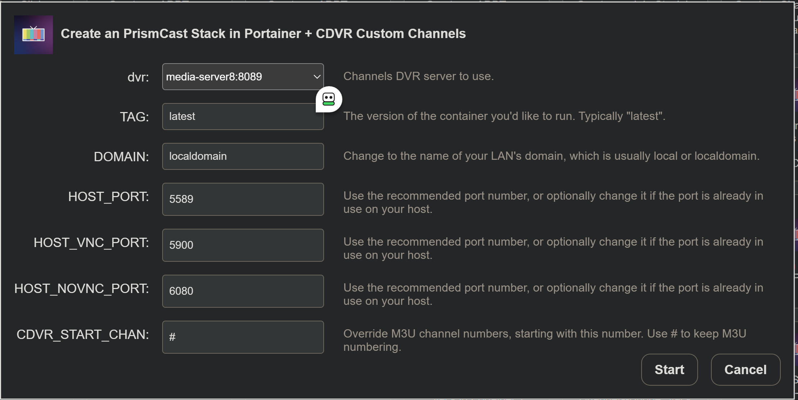Click the HOST_PORT field showing 5589

pyautogui.click(x=243, y=199)
